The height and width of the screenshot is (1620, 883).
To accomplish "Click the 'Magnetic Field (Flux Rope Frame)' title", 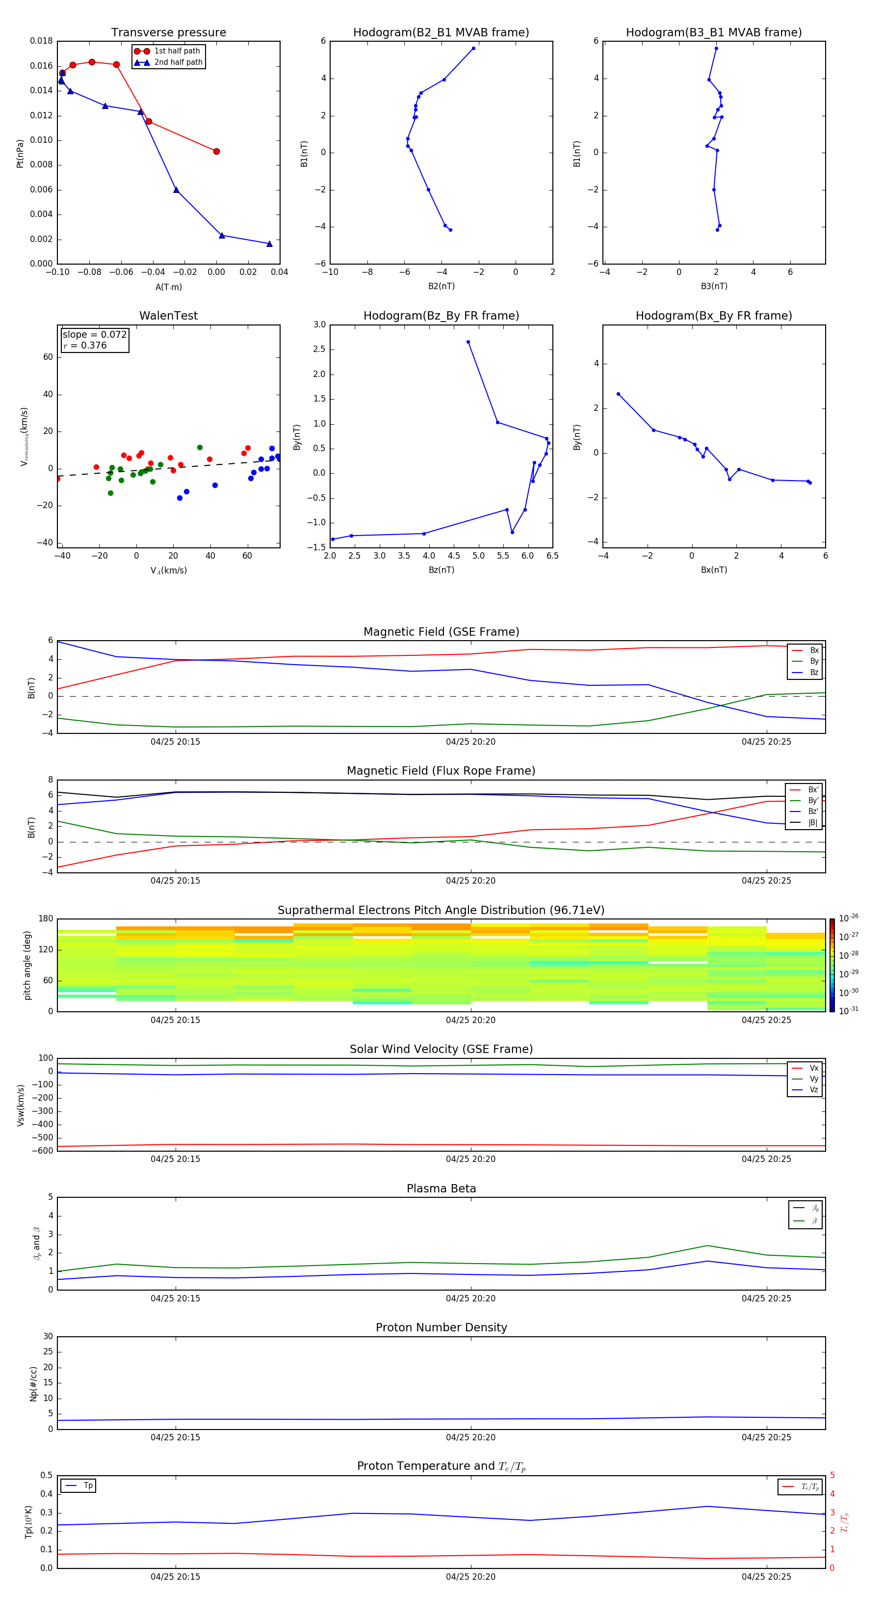I will (x=441, y=770).
